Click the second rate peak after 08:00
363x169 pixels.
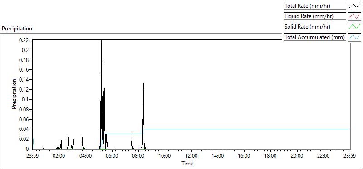click(143, 84)
